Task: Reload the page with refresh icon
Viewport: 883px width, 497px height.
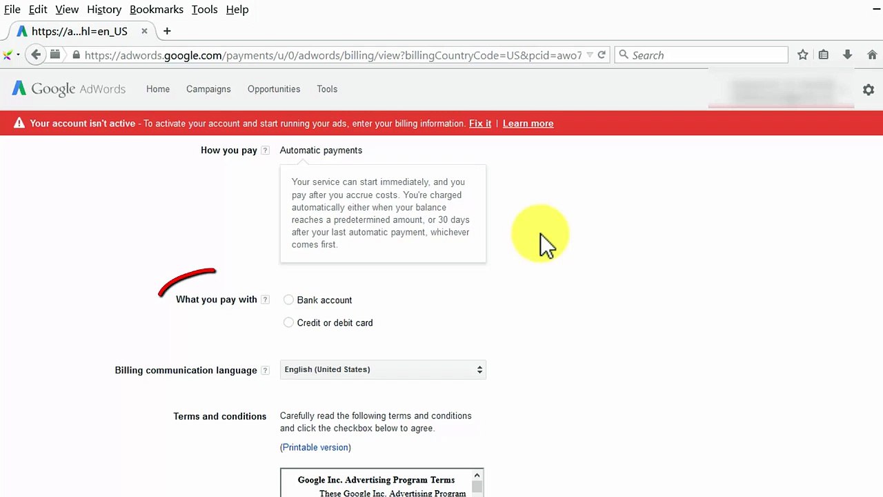Action: (x=602, y=55)
